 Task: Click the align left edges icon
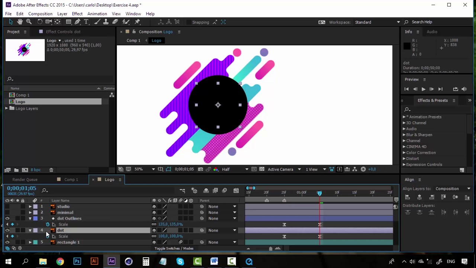[407, 197]
